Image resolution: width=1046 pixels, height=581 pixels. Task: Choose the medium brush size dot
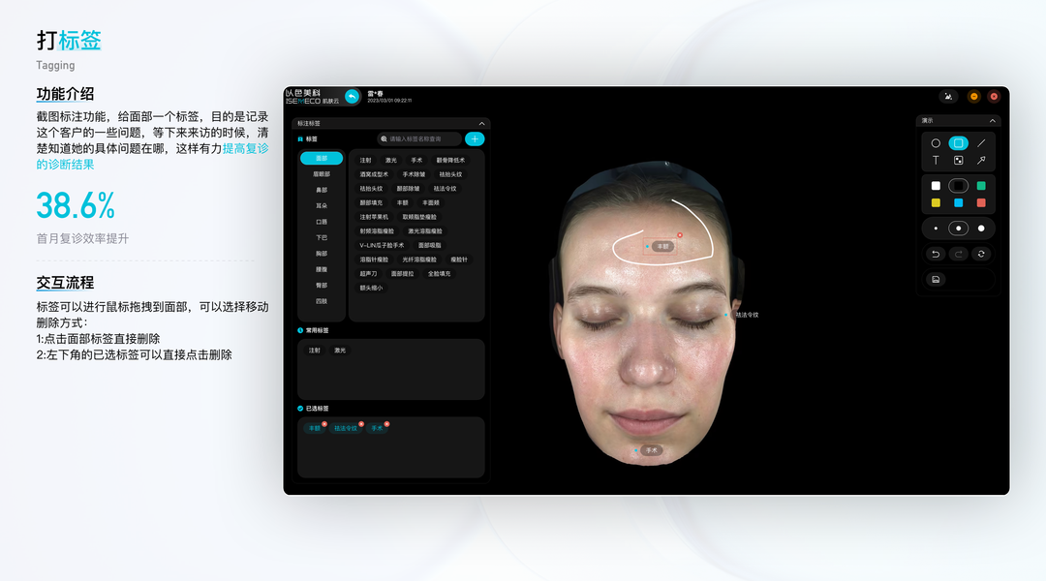[x=959, y=229]
